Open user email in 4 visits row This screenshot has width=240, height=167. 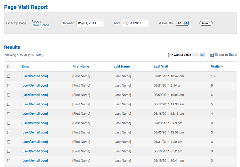(34, 114)
